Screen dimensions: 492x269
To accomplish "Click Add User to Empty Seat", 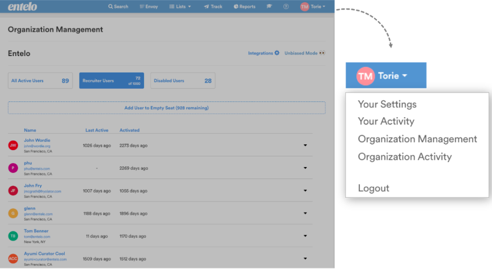I will [167, 108].
